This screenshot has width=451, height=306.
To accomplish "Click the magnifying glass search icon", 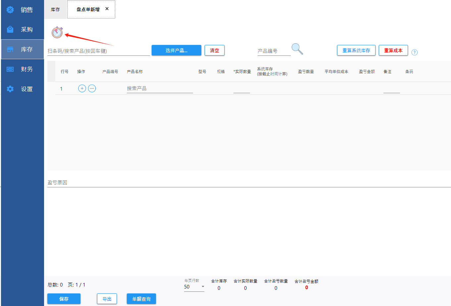I will (x=297, y=49).
